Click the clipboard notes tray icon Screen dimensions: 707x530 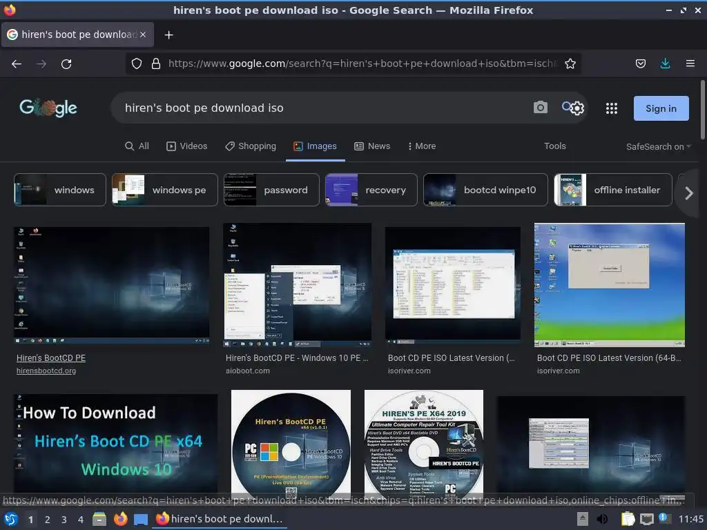click(x=628, y=519)
